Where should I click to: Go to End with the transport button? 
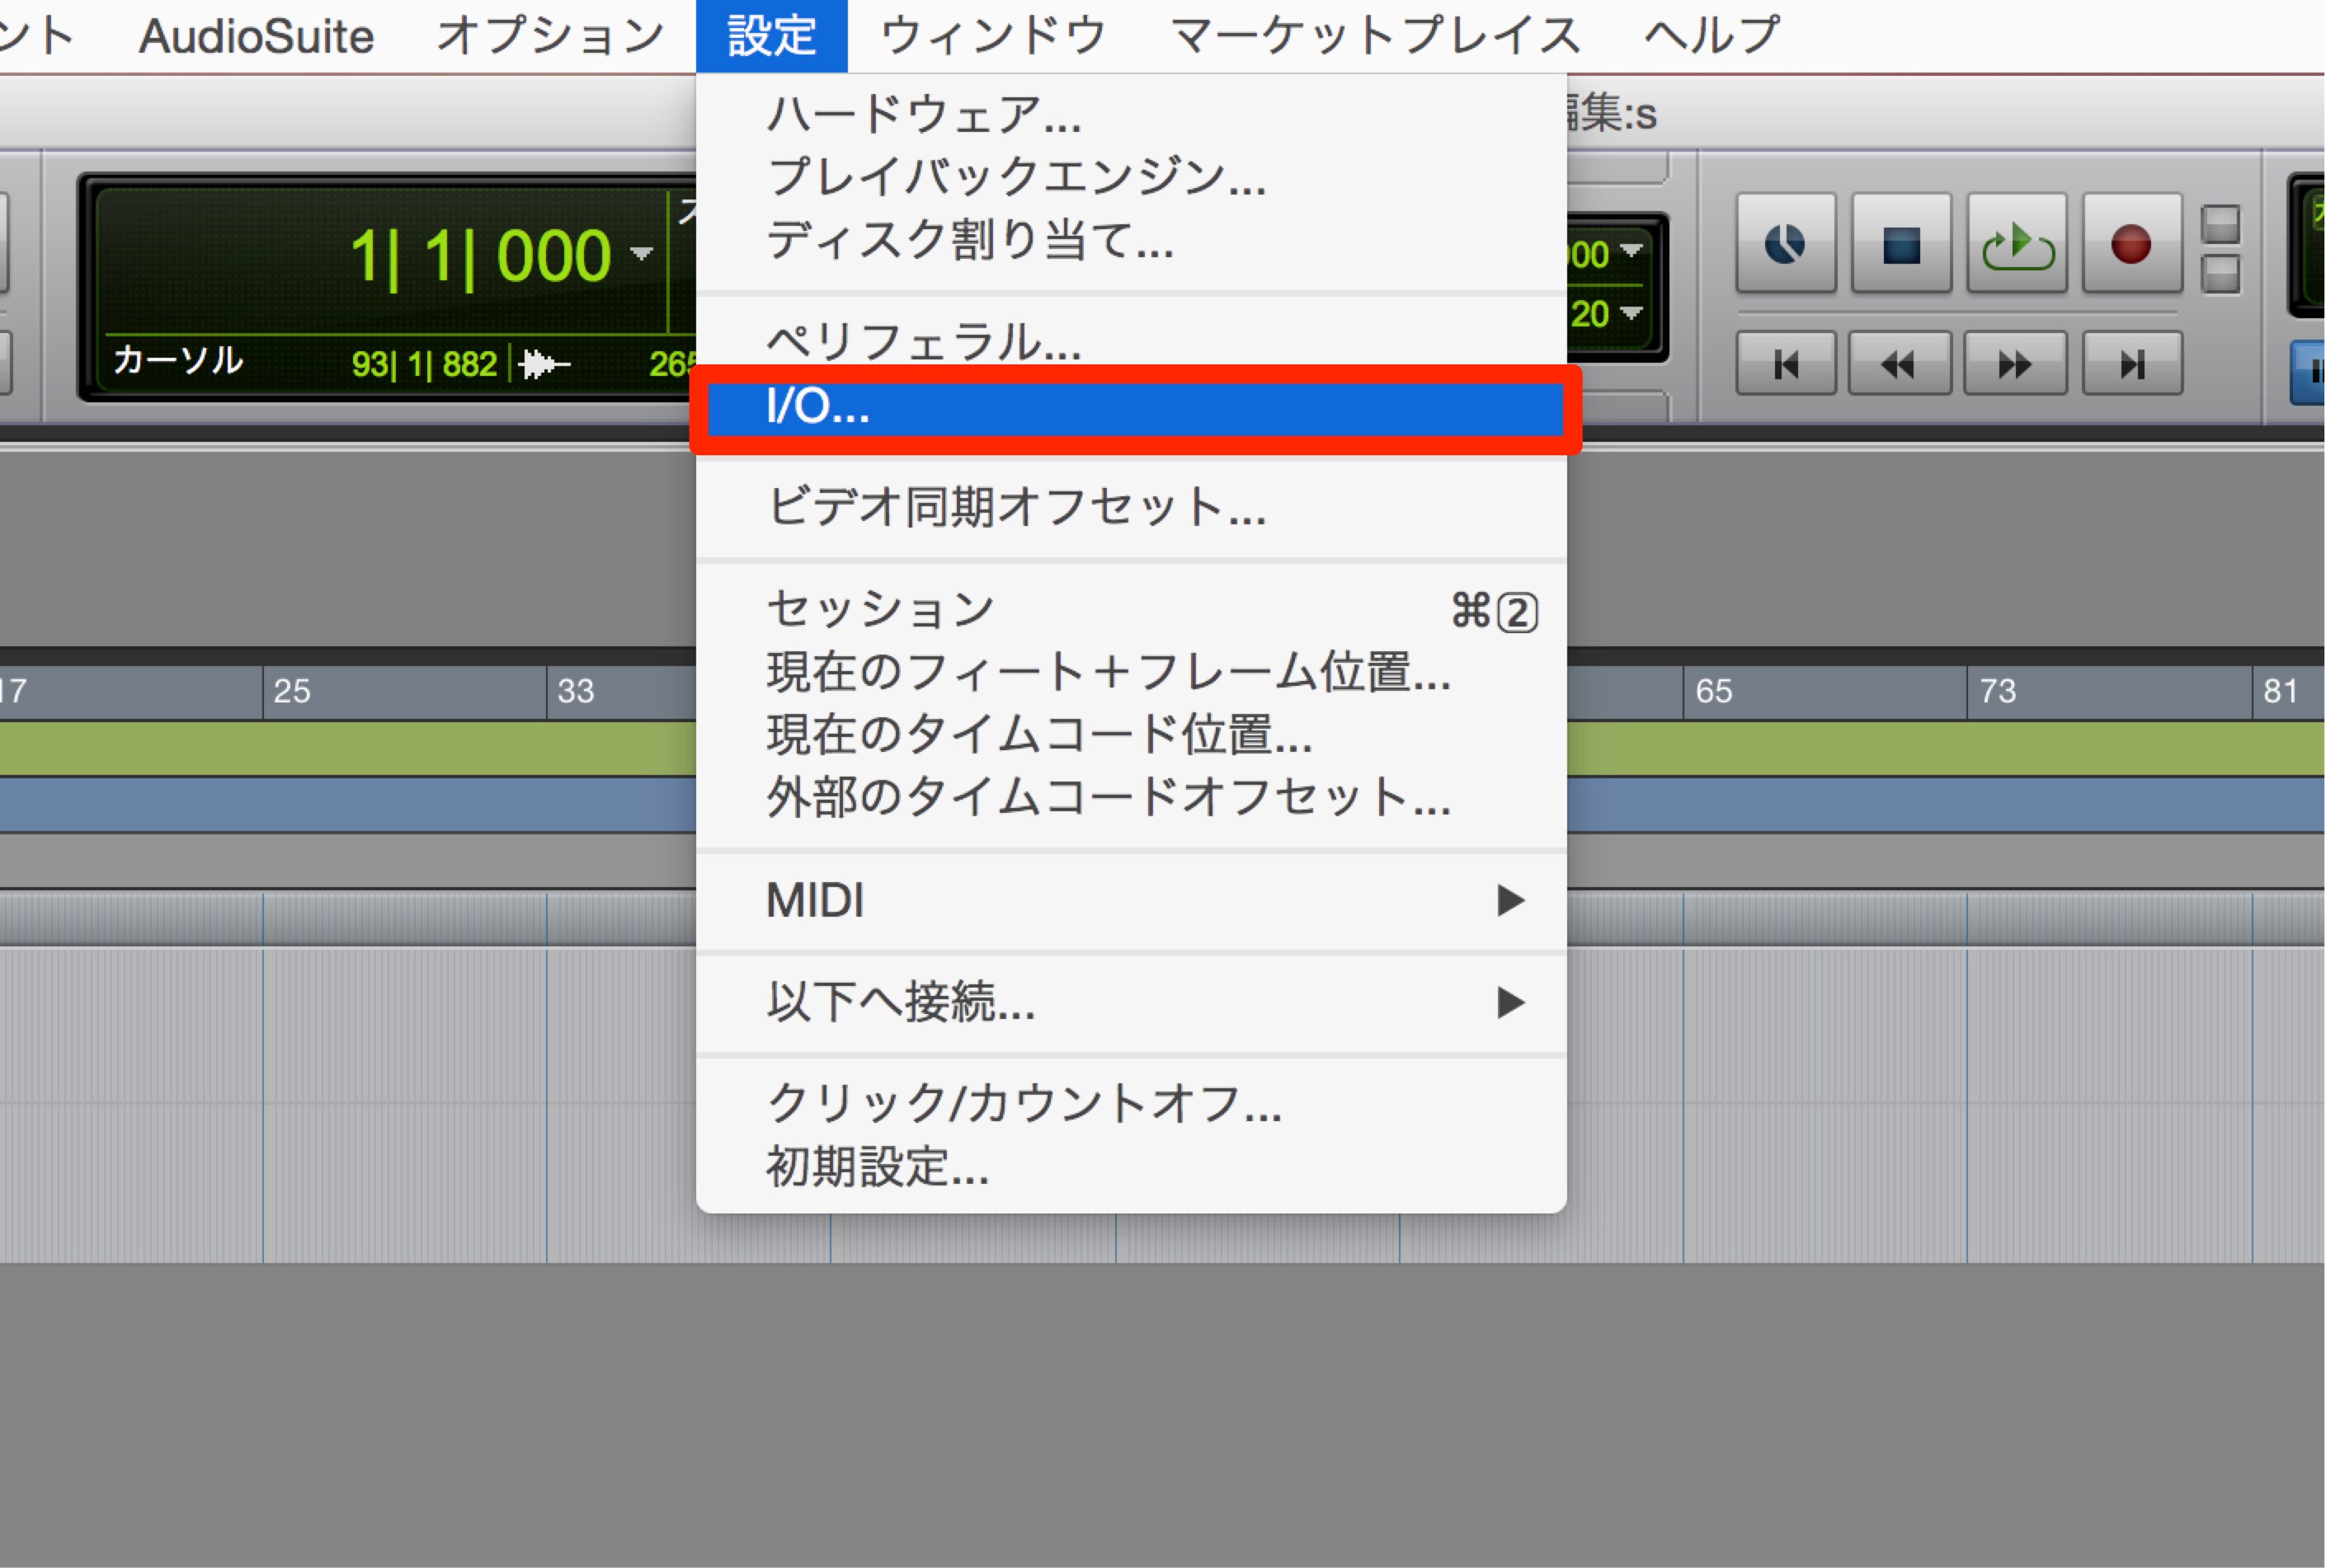[x=2132, y=364]
